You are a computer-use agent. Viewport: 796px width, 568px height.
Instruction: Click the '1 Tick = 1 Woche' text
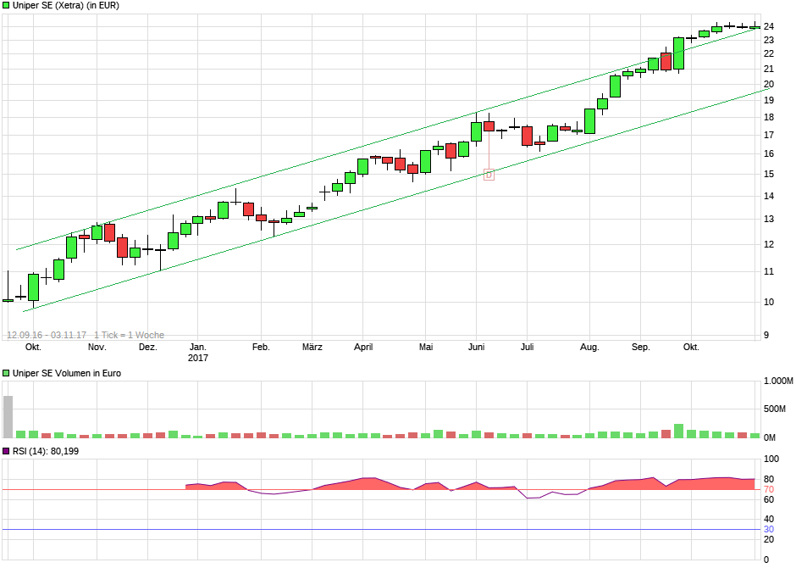coord(129,335)
